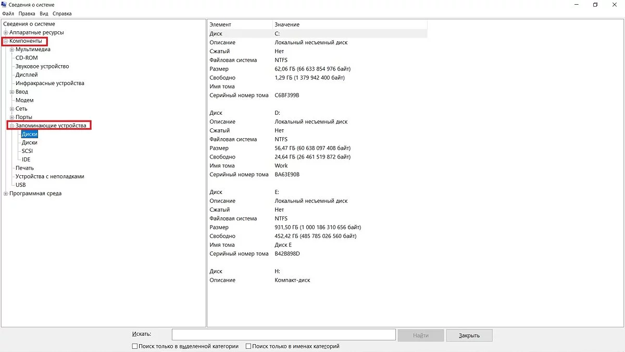Image resolution: width=625 pixels, height=352 pixels.
Task: Expand the Программная среда node
Action: tap(6, 193)
